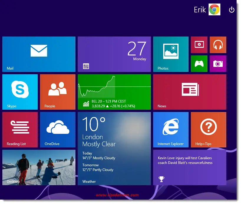The image size is (241, 204).
Task: Open the Mail tile
Action: [39, 54]
